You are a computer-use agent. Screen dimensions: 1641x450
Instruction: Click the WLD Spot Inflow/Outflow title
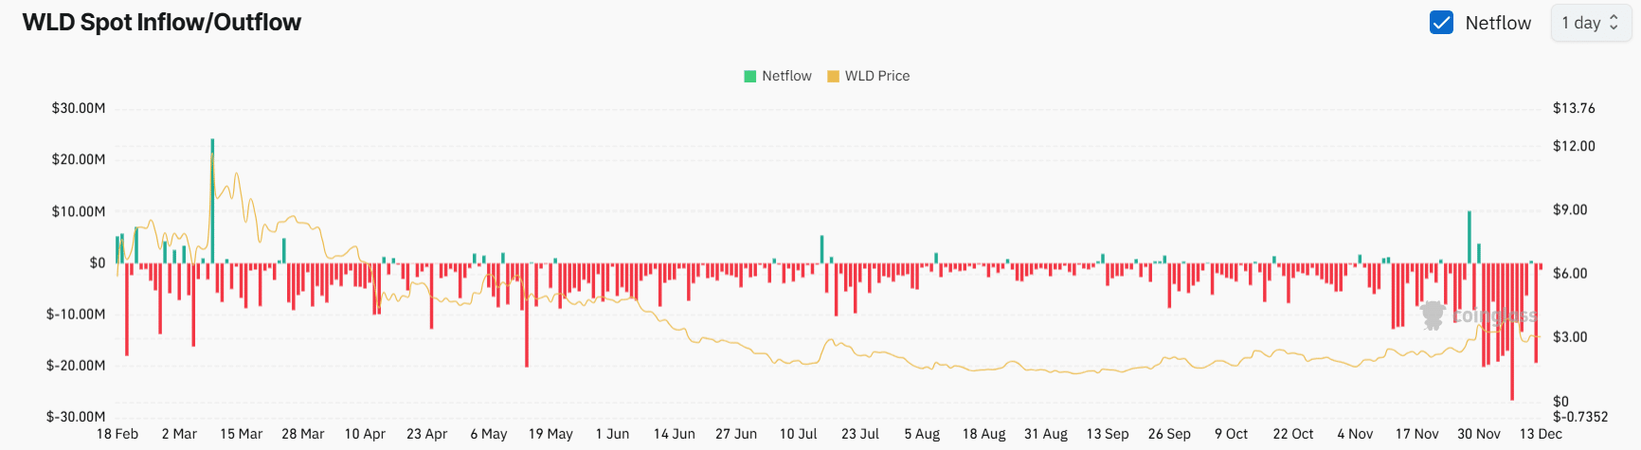(x=162, y=23)
